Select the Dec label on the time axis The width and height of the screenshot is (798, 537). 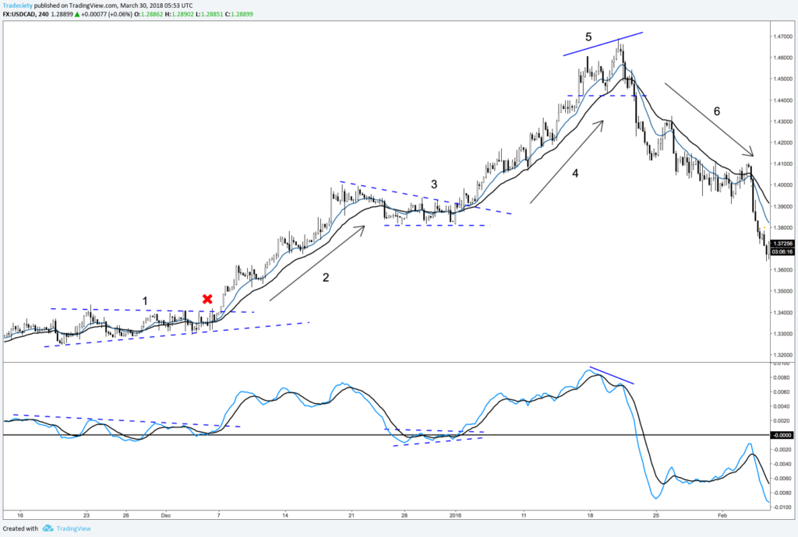click(165, 515)
